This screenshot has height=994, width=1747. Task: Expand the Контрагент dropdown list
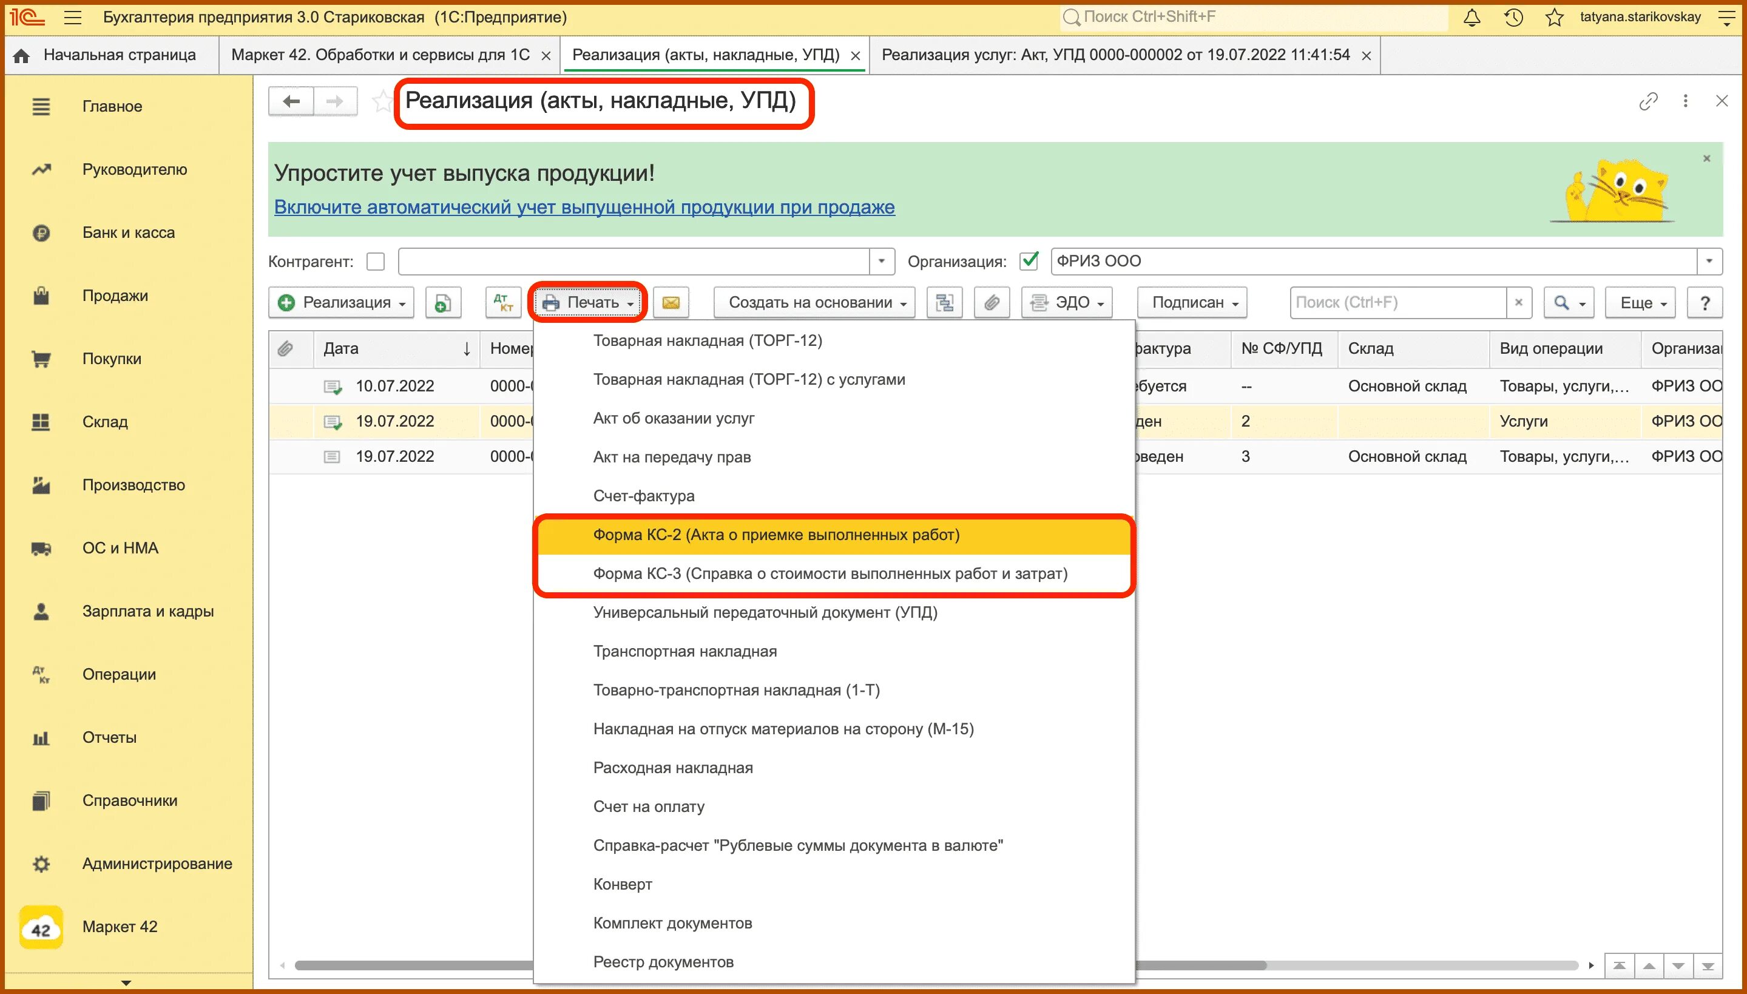click(881, 262)
